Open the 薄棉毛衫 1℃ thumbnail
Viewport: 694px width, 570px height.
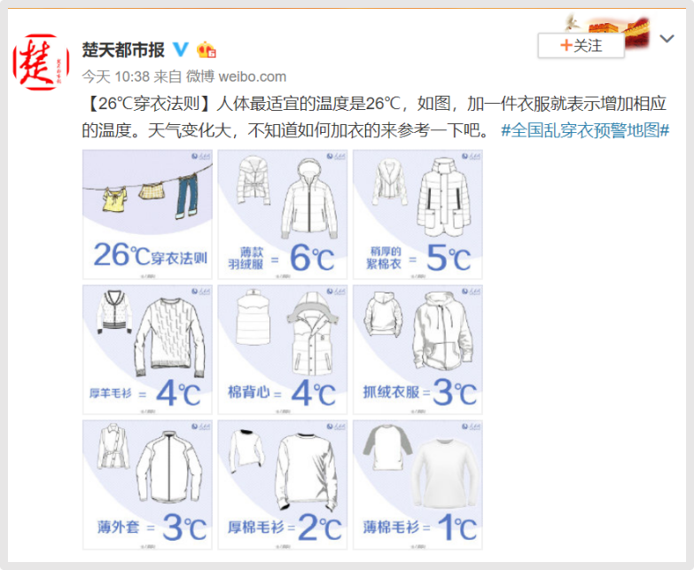[417, 485]
